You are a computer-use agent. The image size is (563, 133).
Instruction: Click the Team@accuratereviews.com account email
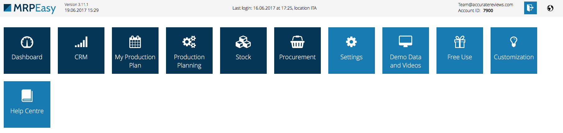point(485,5)
